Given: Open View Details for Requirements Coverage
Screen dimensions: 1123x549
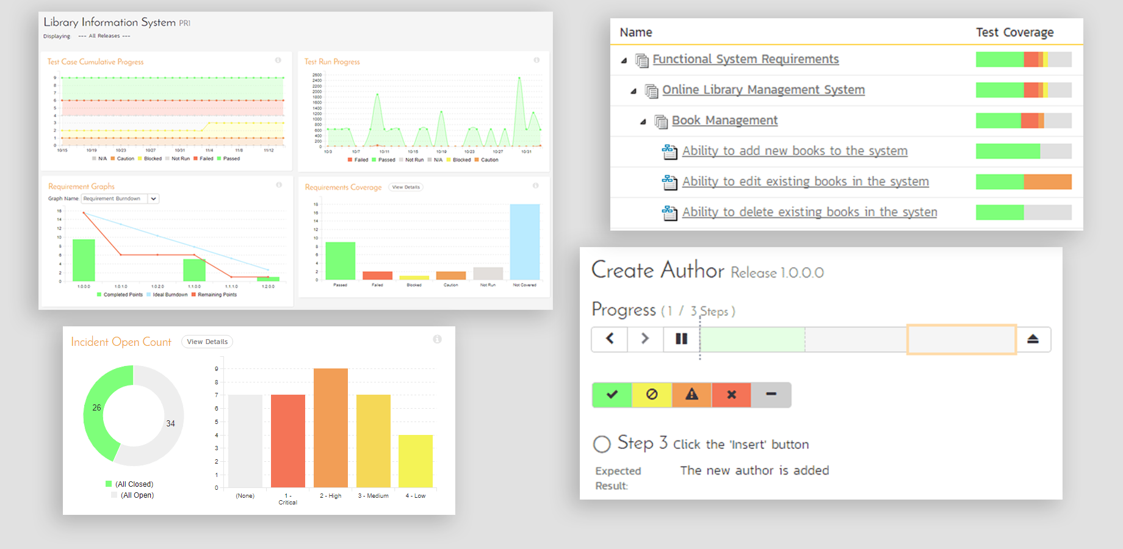Looking at the screenshot, I should [406, 187].
